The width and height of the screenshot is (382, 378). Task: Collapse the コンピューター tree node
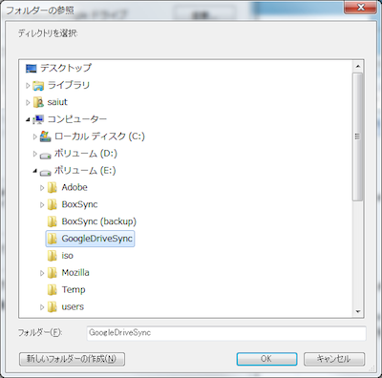point(28,120)
